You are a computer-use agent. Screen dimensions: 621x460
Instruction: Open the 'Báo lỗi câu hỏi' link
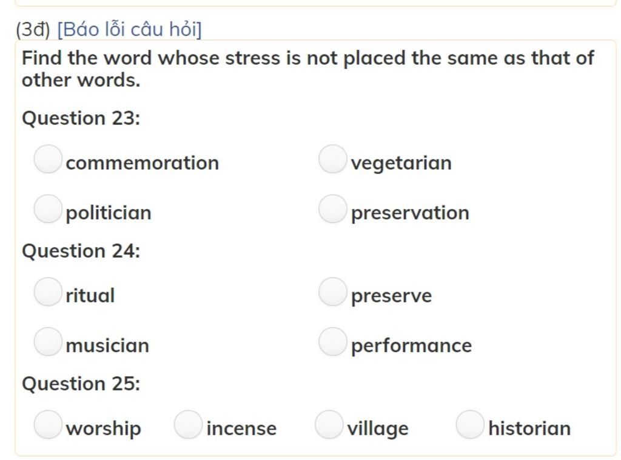pyautogui.click(x=129, y=29)
